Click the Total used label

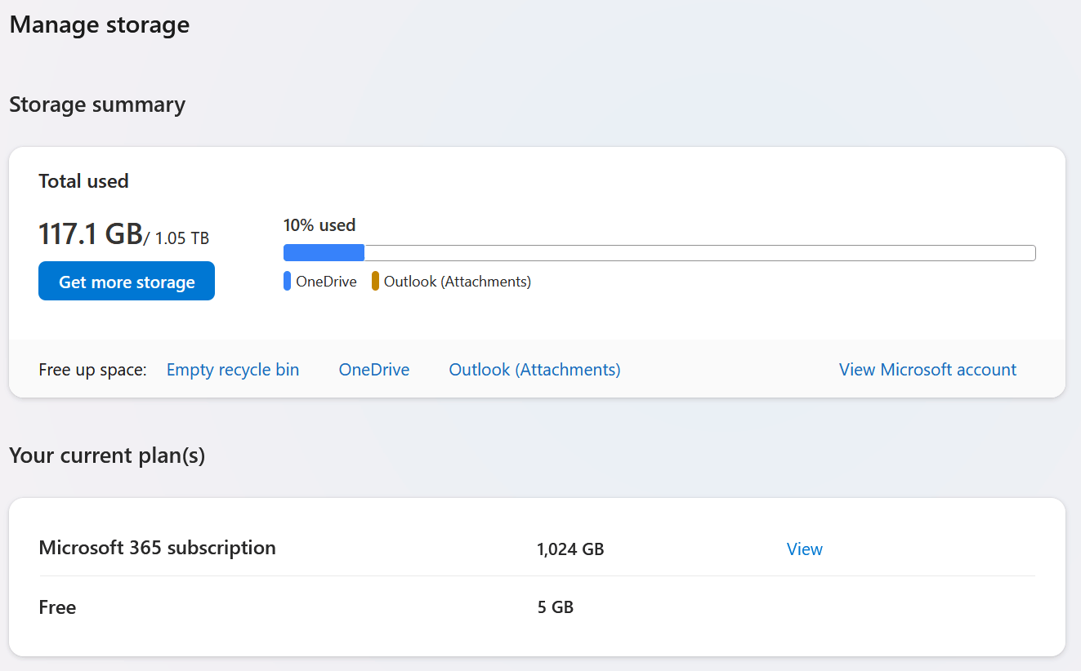(84, 181)
